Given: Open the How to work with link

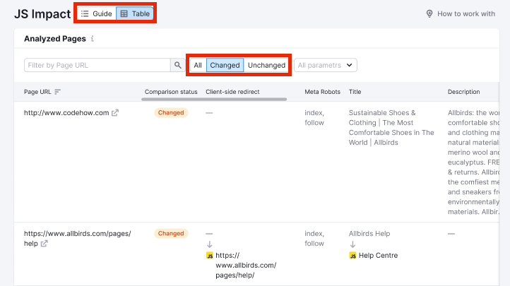Looking at the screenshot, I should pos(466,13).
